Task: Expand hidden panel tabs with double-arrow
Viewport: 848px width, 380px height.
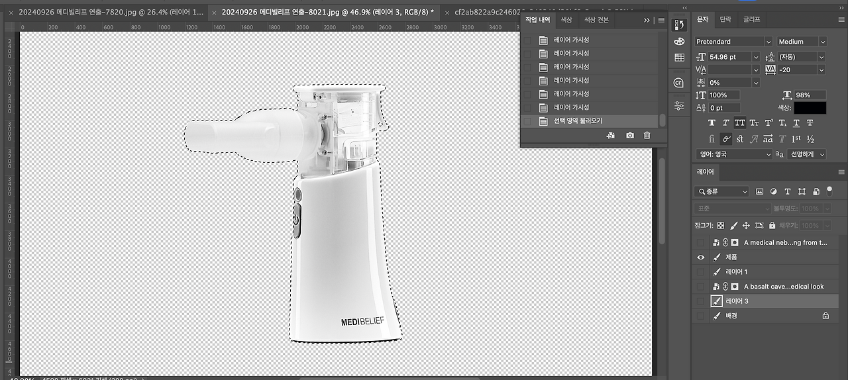Action: coord(647,21)
